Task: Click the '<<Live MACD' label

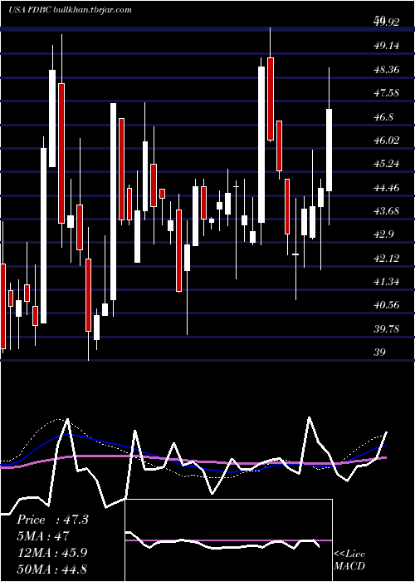Action: pos(349,560)
